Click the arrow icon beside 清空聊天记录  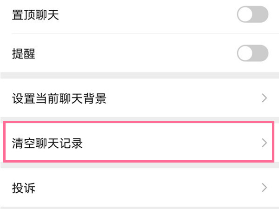[x=264, y=143]
